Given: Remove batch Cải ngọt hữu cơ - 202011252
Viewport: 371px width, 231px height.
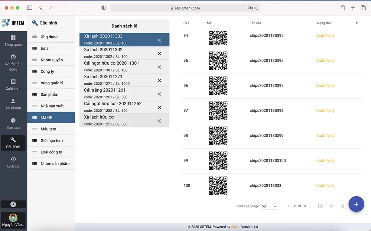Looking at the screenshot, I should (159, 107).
